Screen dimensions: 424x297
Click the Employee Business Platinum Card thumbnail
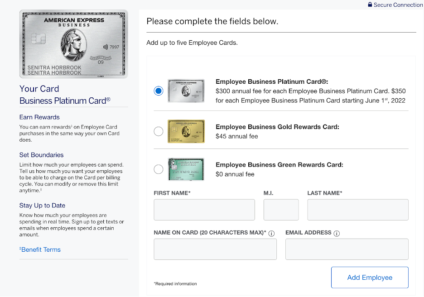point(186,90)
